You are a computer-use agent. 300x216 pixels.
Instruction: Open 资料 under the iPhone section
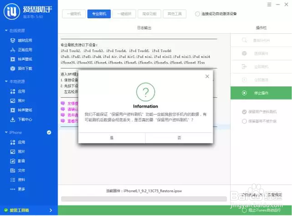click(x=18, y=180)
